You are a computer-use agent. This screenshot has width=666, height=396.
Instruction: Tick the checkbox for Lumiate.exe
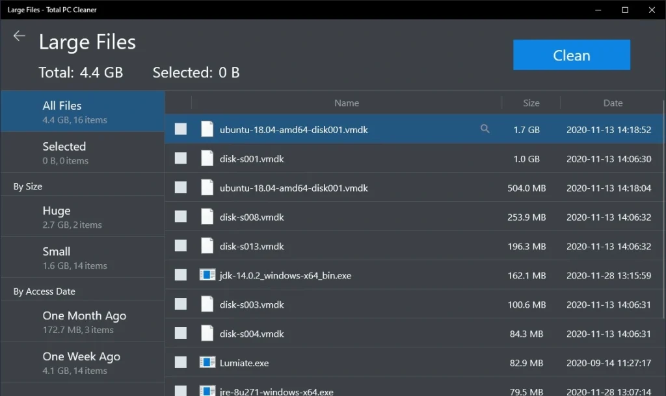(181, 362)
